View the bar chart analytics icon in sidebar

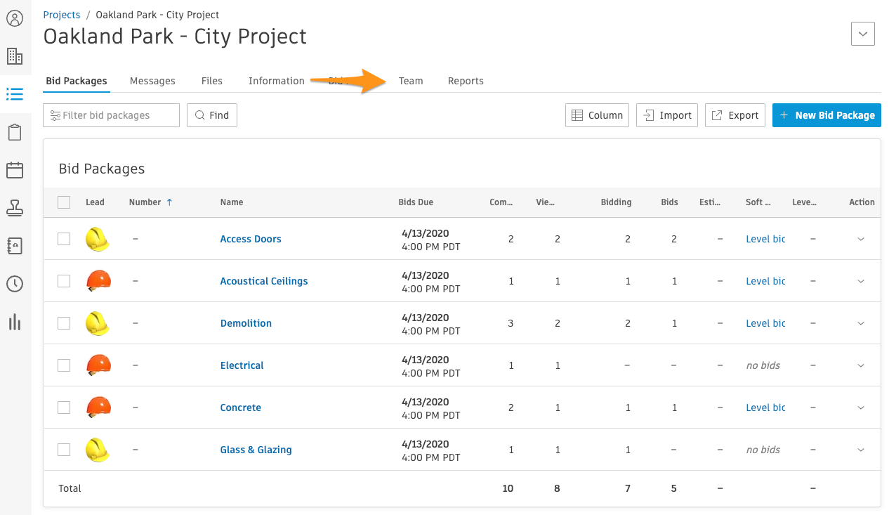pyautogui.click(x=15, y=322)
